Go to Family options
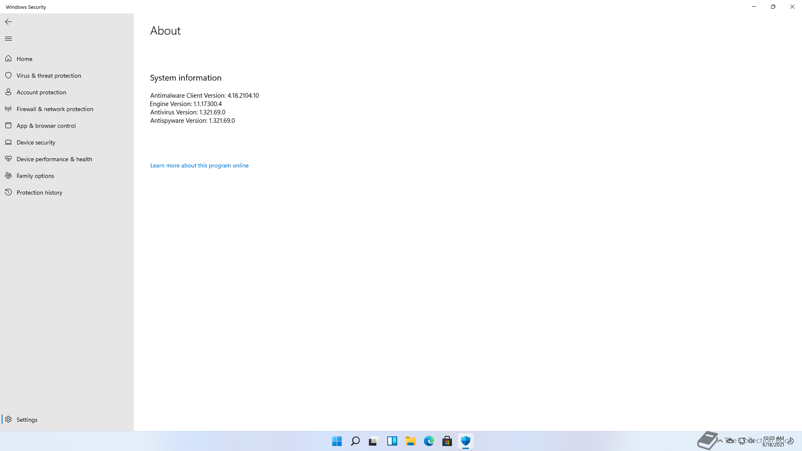Image resolution: width=802 pixels, height=451 pixels. [x=67, y=176]
